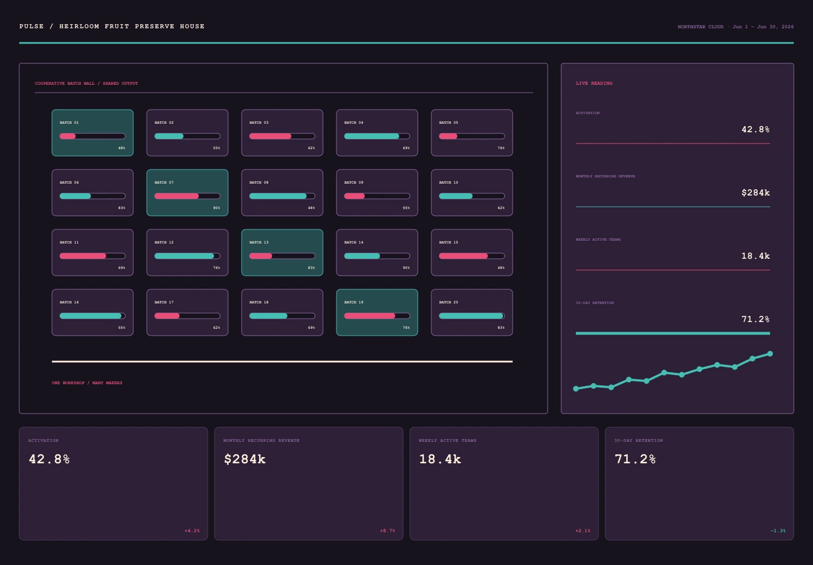This screenshot has height=565, width=813.
Task: Click the last point of the trend line chart
Action: pyautogui.click(x=770, y=354)
